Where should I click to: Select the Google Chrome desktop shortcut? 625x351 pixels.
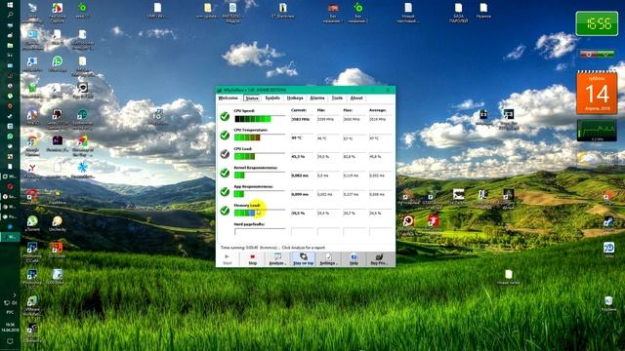32,146
